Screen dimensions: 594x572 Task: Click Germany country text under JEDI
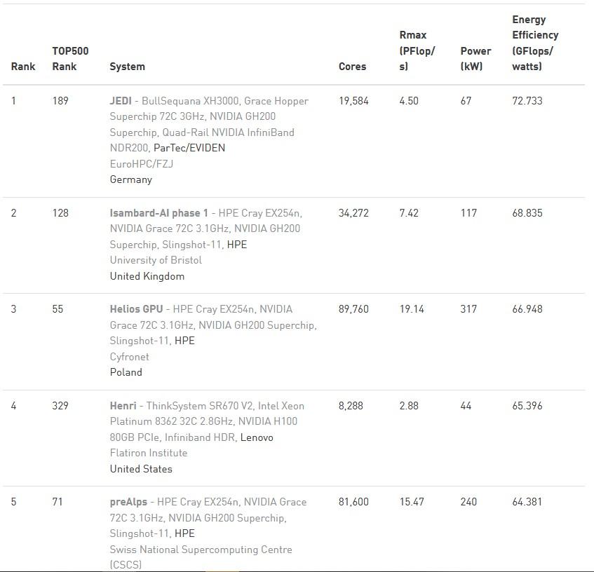click(130, 179)
